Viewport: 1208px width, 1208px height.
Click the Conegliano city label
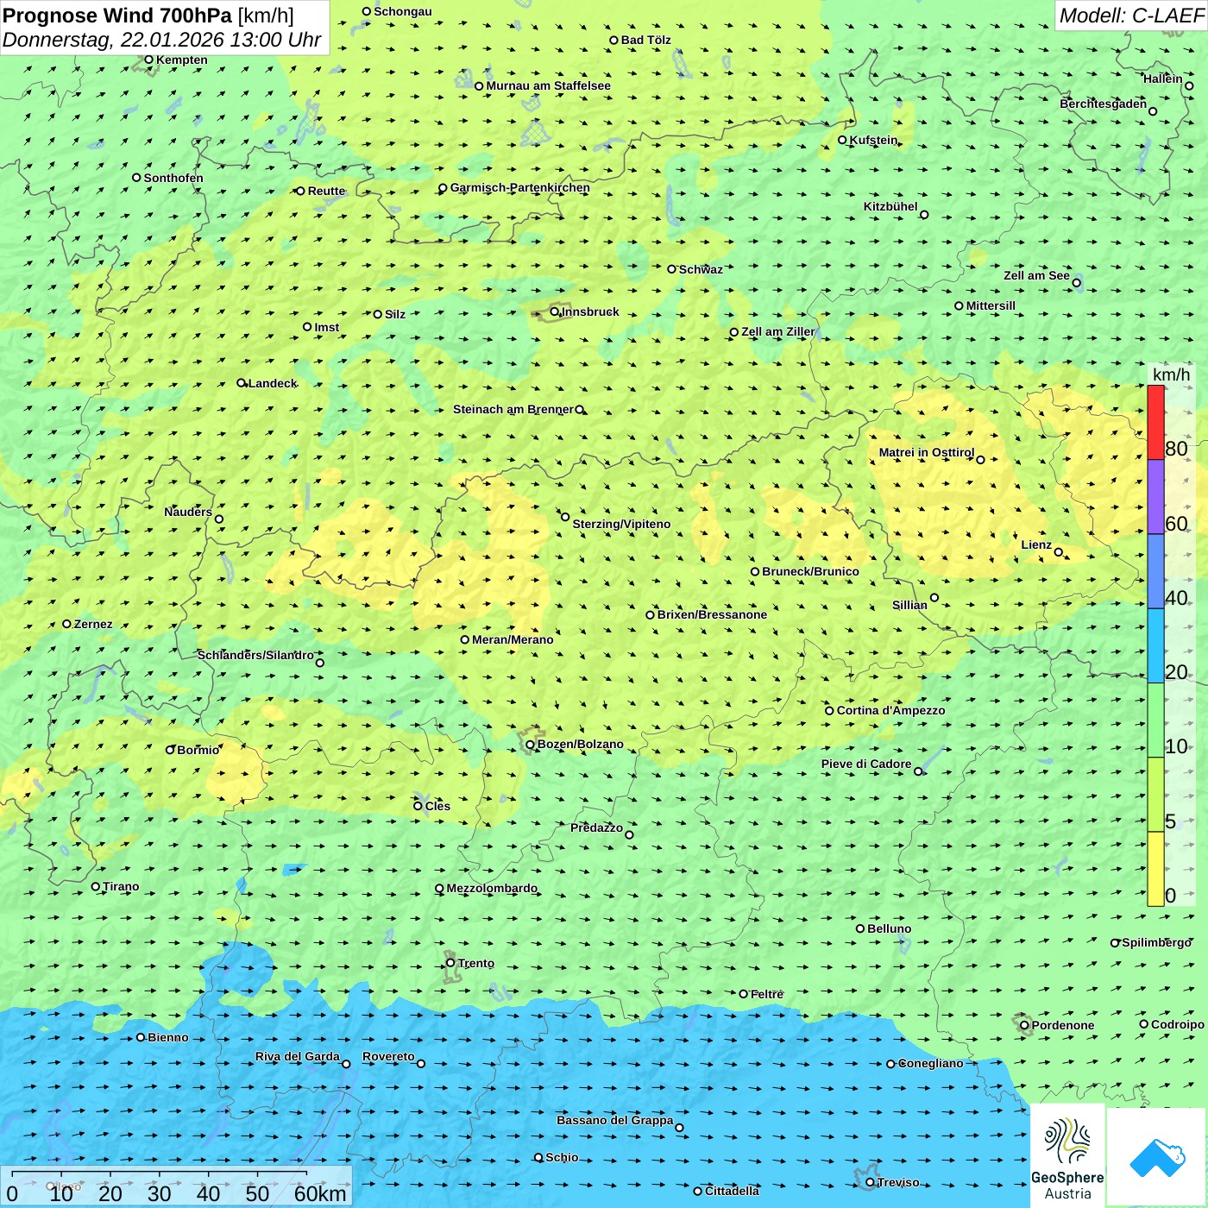[x=930, y=1063]
